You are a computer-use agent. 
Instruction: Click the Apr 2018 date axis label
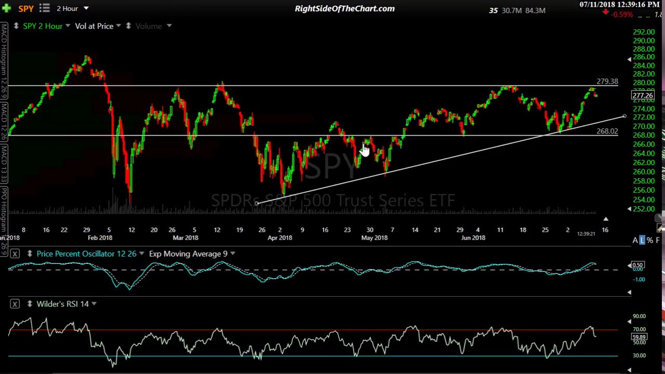coord(280,237)
